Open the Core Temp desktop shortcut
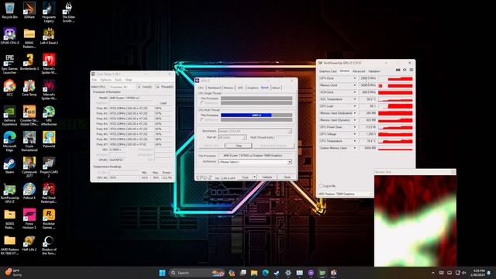This screenshot has height=279, width=496. tap(29, 88)
